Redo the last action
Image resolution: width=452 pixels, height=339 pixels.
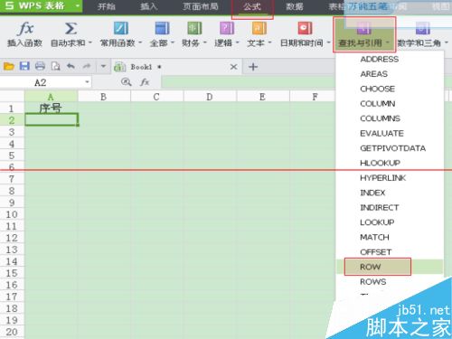(87, 66)
